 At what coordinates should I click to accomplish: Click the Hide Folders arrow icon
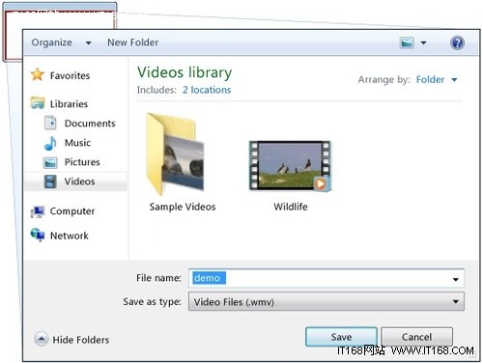tap(42, 339)
